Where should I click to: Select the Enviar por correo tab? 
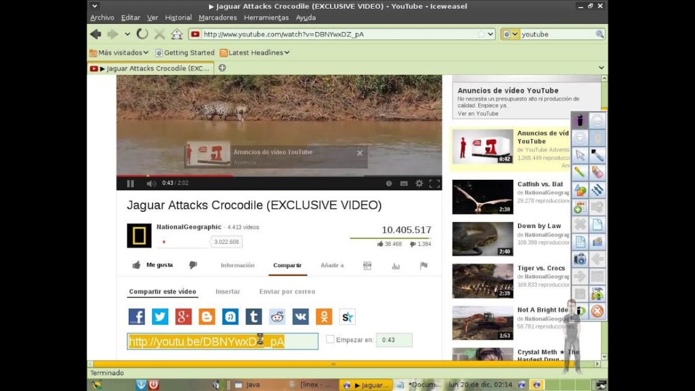tap(288, 292)
